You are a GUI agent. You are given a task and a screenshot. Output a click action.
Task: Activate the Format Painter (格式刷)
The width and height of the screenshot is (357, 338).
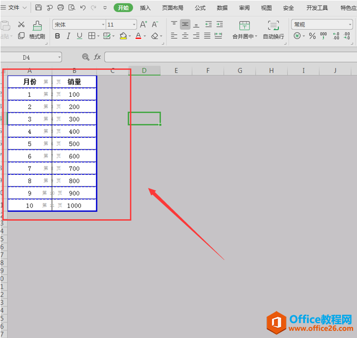[37, 30]
